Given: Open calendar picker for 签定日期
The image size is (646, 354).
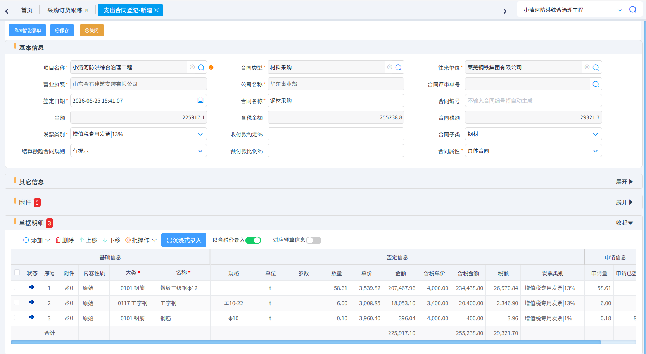Looking at the screenshot, I should coord(200,100).
